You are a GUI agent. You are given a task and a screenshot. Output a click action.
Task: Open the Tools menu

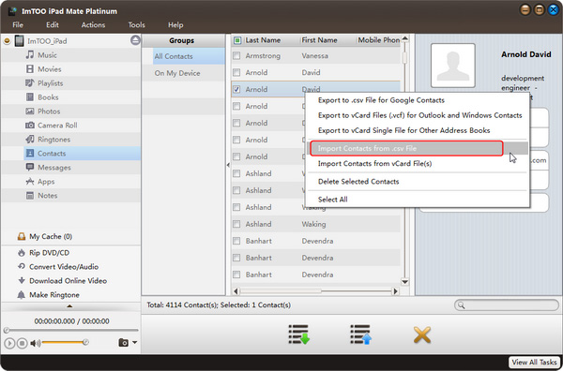[136, 24]
